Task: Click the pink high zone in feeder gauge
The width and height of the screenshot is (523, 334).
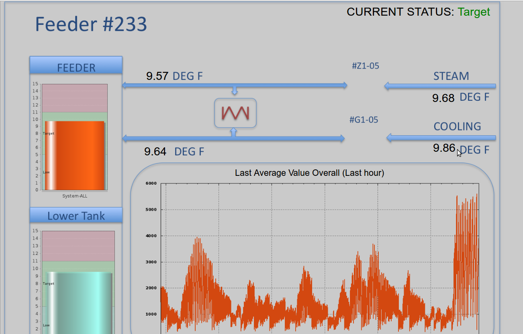Action: tap(75, 98)
